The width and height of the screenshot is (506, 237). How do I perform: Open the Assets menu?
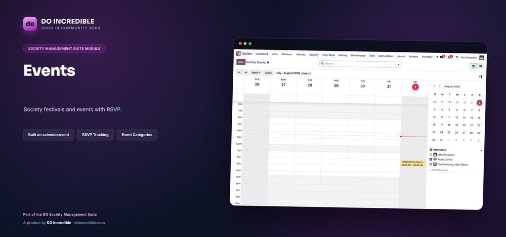[401, 56]
